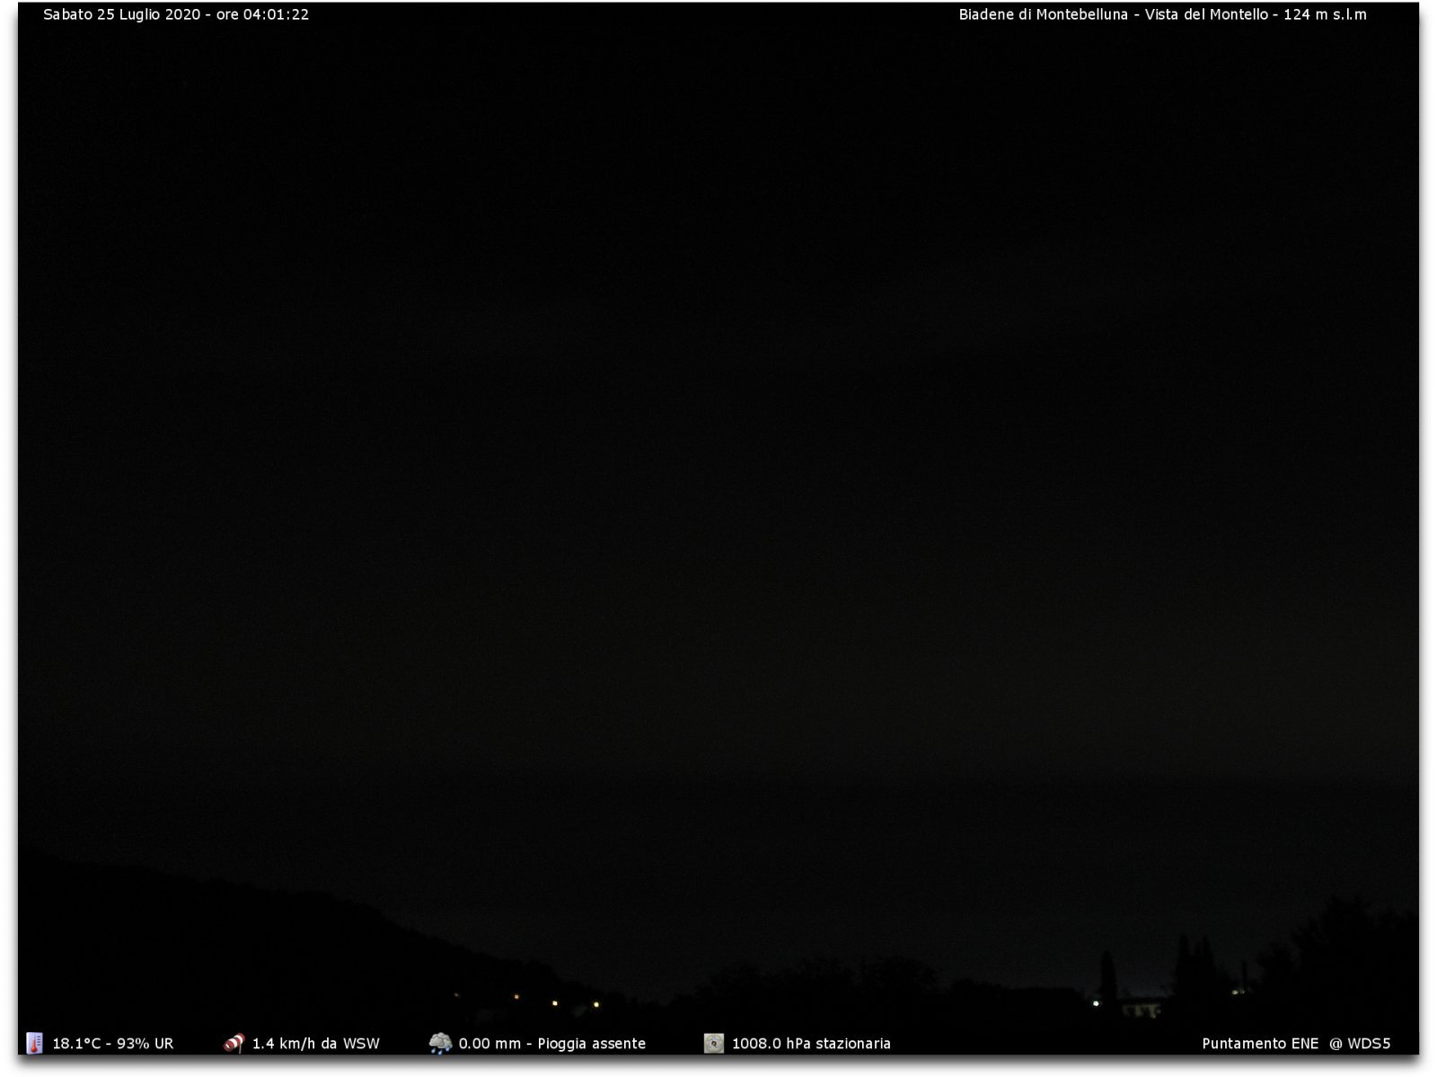The height and width of the screenshot is (1077, 1437).
Task: Click the '18.1°C - 93% UR' reading
Action: 113,1044
